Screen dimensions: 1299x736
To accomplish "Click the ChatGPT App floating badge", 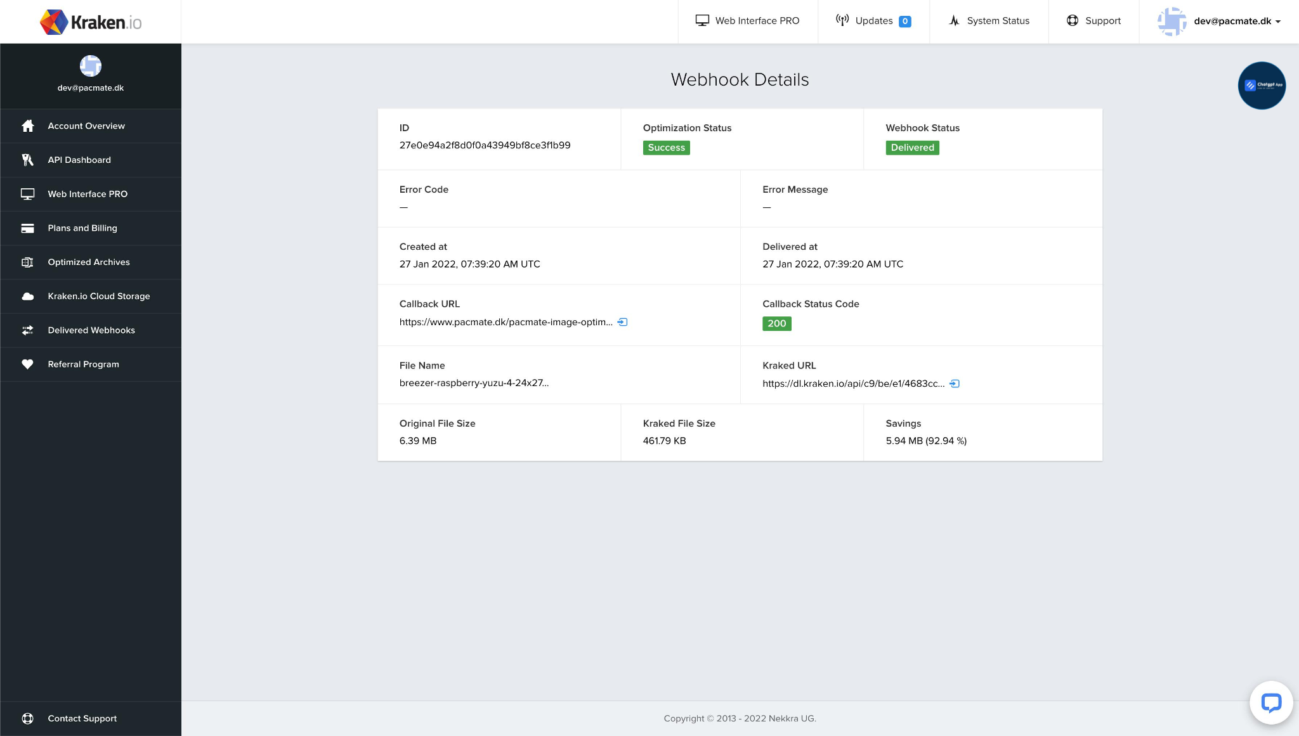I will [x=1262, y=85].
